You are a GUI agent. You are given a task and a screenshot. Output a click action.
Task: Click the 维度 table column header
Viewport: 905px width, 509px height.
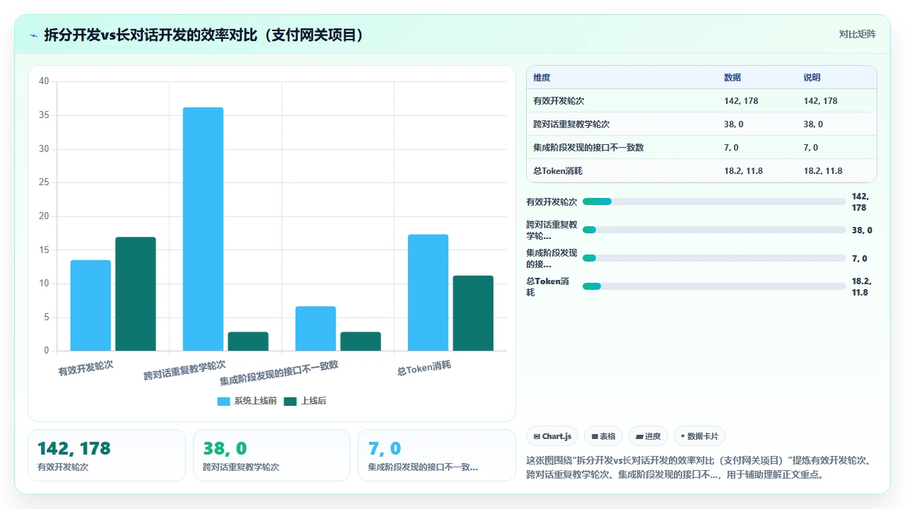click(542, 78)
